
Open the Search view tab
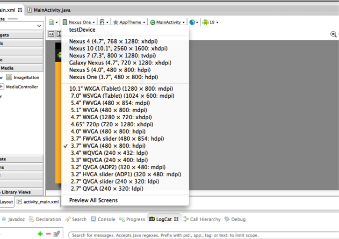pyautogui.click(x=76, y=219)
